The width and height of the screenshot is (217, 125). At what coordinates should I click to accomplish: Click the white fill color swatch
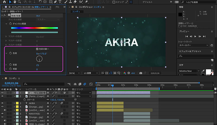pyautogui.click(x=208, y=72)
